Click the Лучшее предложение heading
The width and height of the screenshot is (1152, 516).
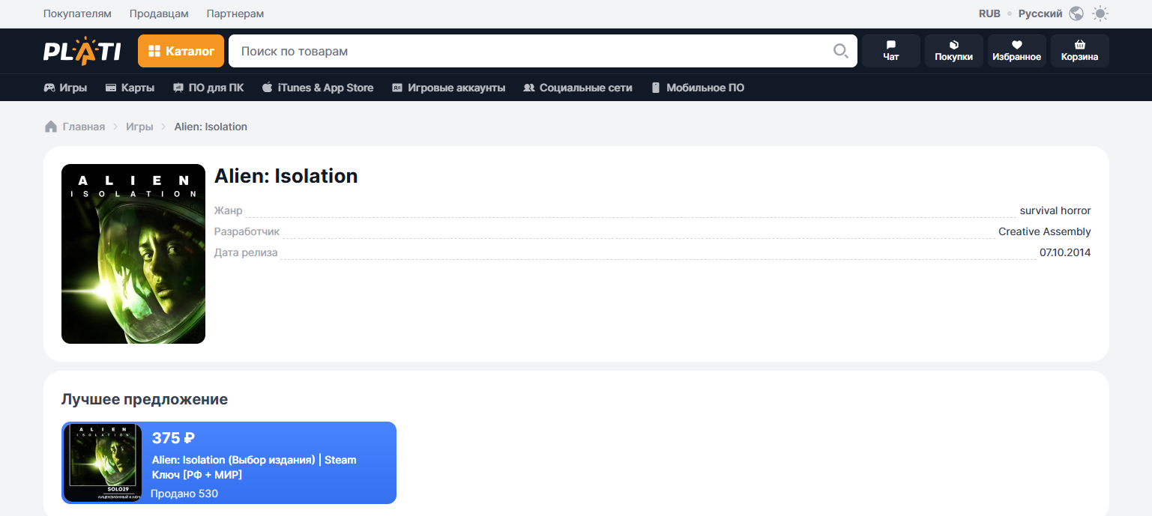tap(145, 399)
